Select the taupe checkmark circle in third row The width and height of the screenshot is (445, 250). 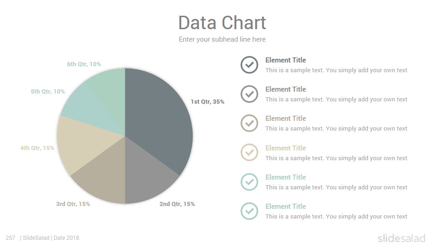249,123
